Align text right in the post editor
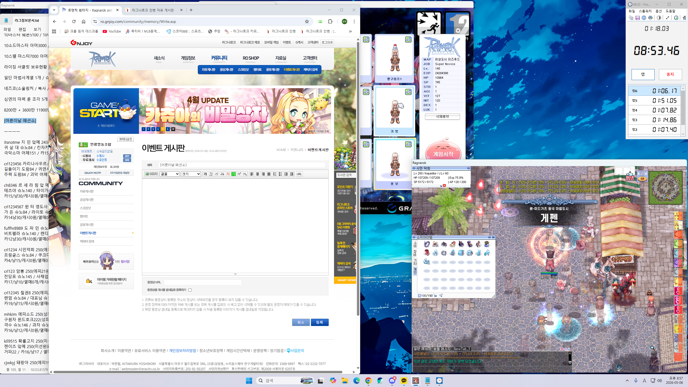The height and width of the screenshot is (387, 688). click(263, 174)
